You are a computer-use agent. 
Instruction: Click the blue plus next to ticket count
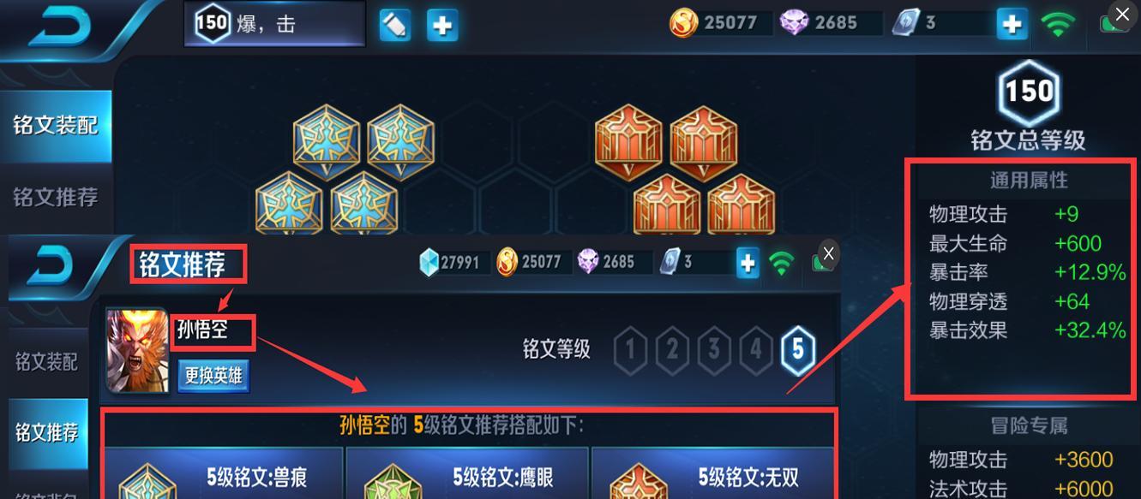(x=1012, y=24)
